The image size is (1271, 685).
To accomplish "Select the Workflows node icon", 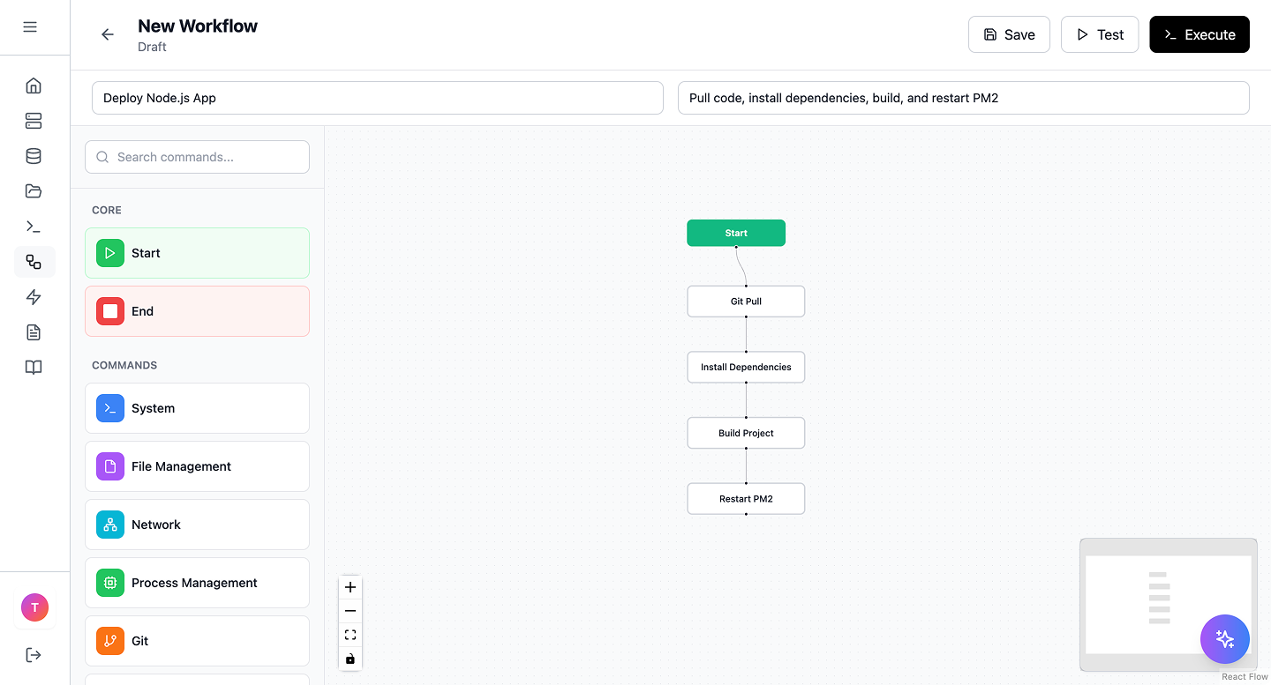I will click(33, 261).
